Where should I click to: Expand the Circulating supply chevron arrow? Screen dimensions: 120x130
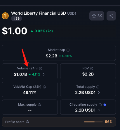coord(99,110)
